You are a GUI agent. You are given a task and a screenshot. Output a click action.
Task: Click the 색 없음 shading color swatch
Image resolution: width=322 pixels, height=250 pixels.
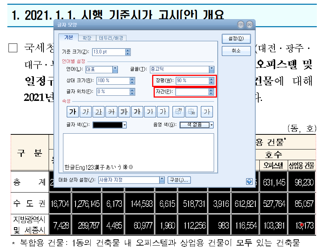[x=195, y=125]
